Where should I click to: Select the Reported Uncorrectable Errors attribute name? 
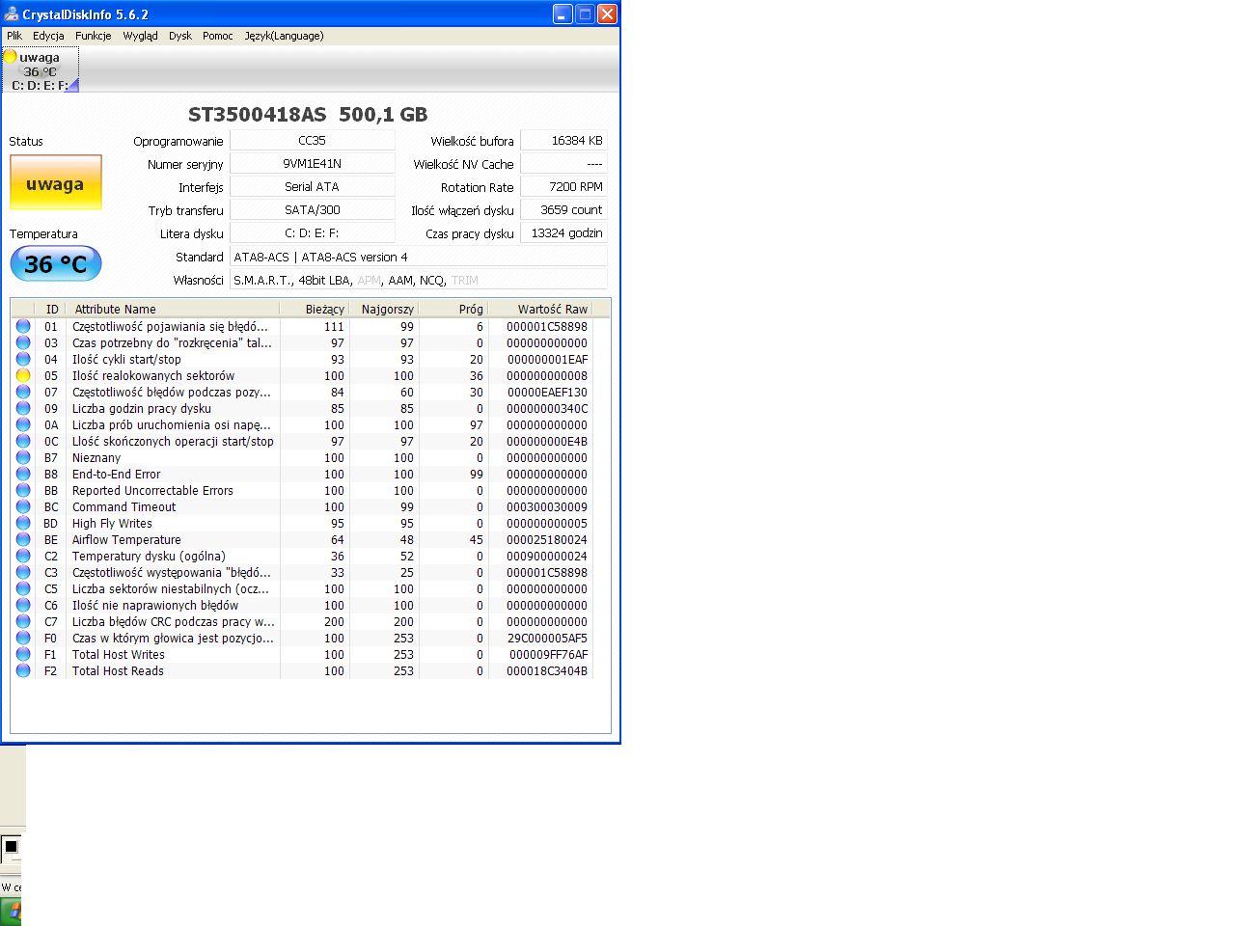[152, 491]
